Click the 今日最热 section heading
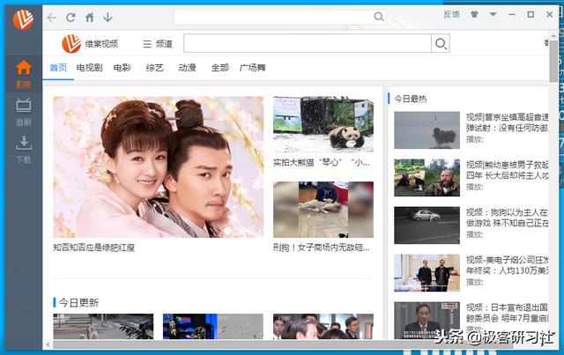The height and width of the screenshot is (355, 564). point(411,99)
